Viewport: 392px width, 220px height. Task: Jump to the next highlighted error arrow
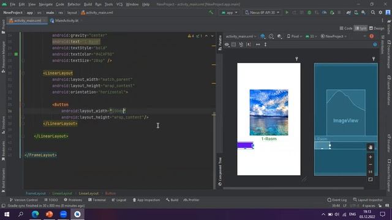pyautogui.click(x=213, y=36)
